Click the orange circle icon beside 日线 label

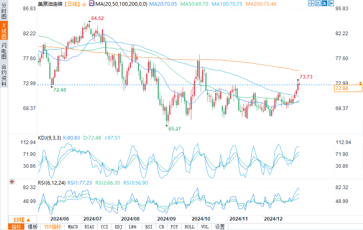pos(84,5)
